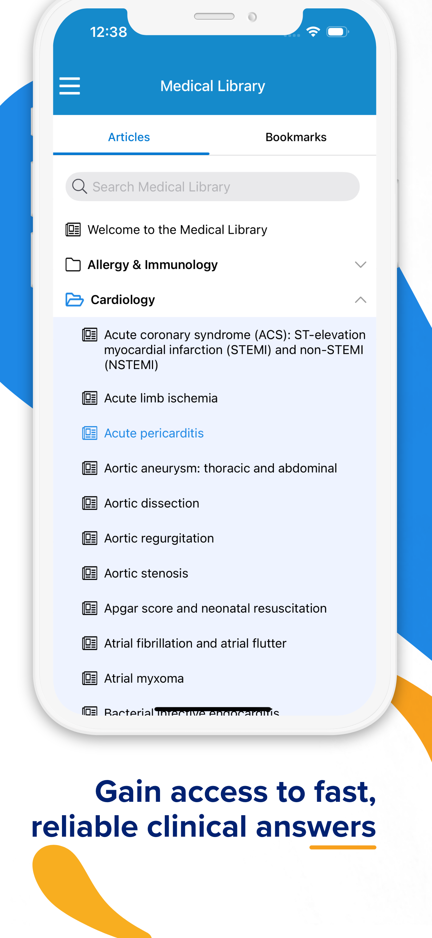The image size is (432, 938).
Task: Open the hamburger menu icon
Action: click(x=69, y=86)
